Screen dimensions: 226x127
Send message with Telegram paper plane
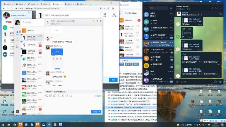tap(221, 82)
